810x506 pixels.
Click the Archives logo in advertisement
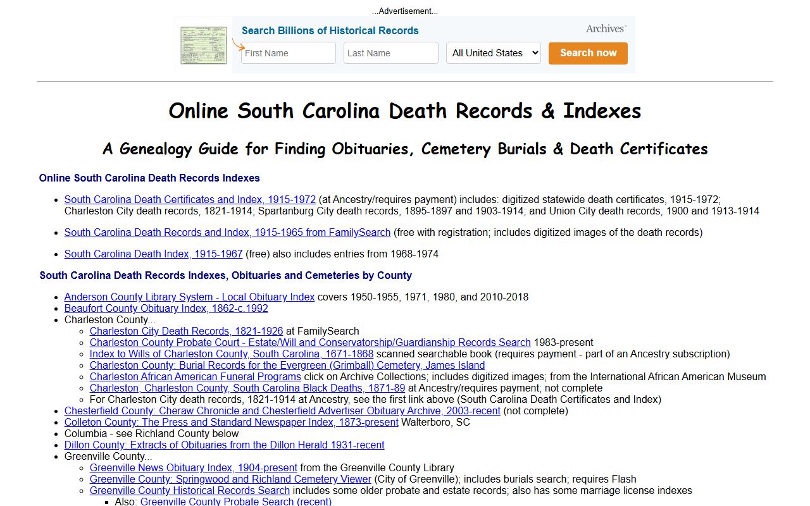pyautogui.click(x=606, y=28)
